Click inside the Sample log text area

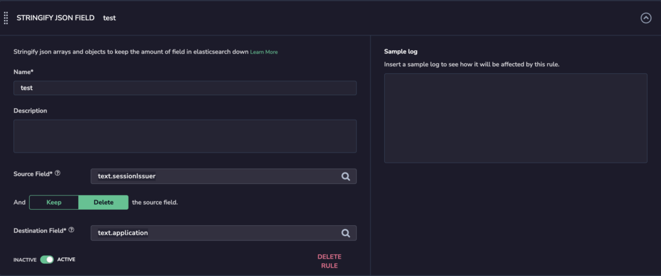(516, 118)
